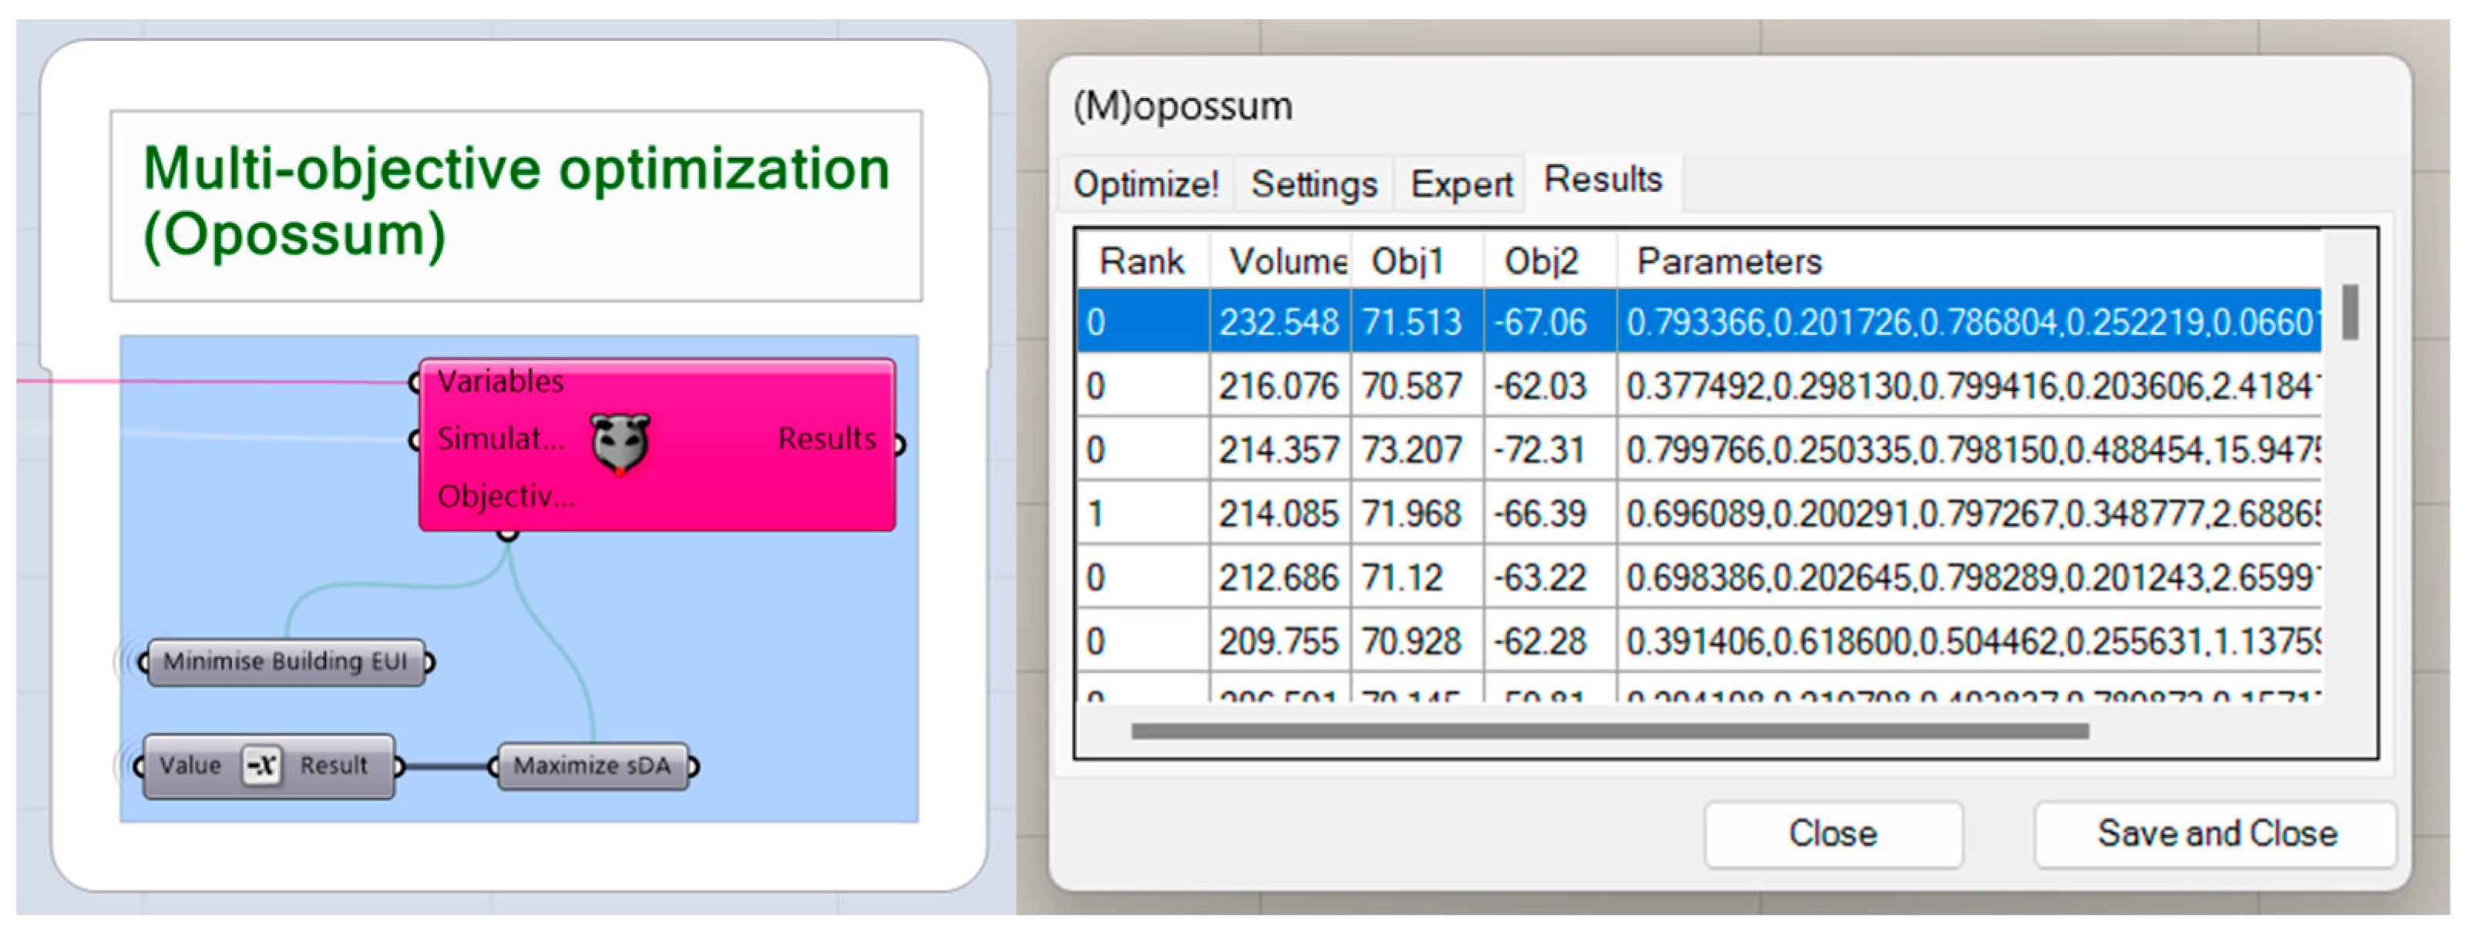2467x937 pixels.
Task: Select the row with volume 216.076
Action: [1279, 387]
